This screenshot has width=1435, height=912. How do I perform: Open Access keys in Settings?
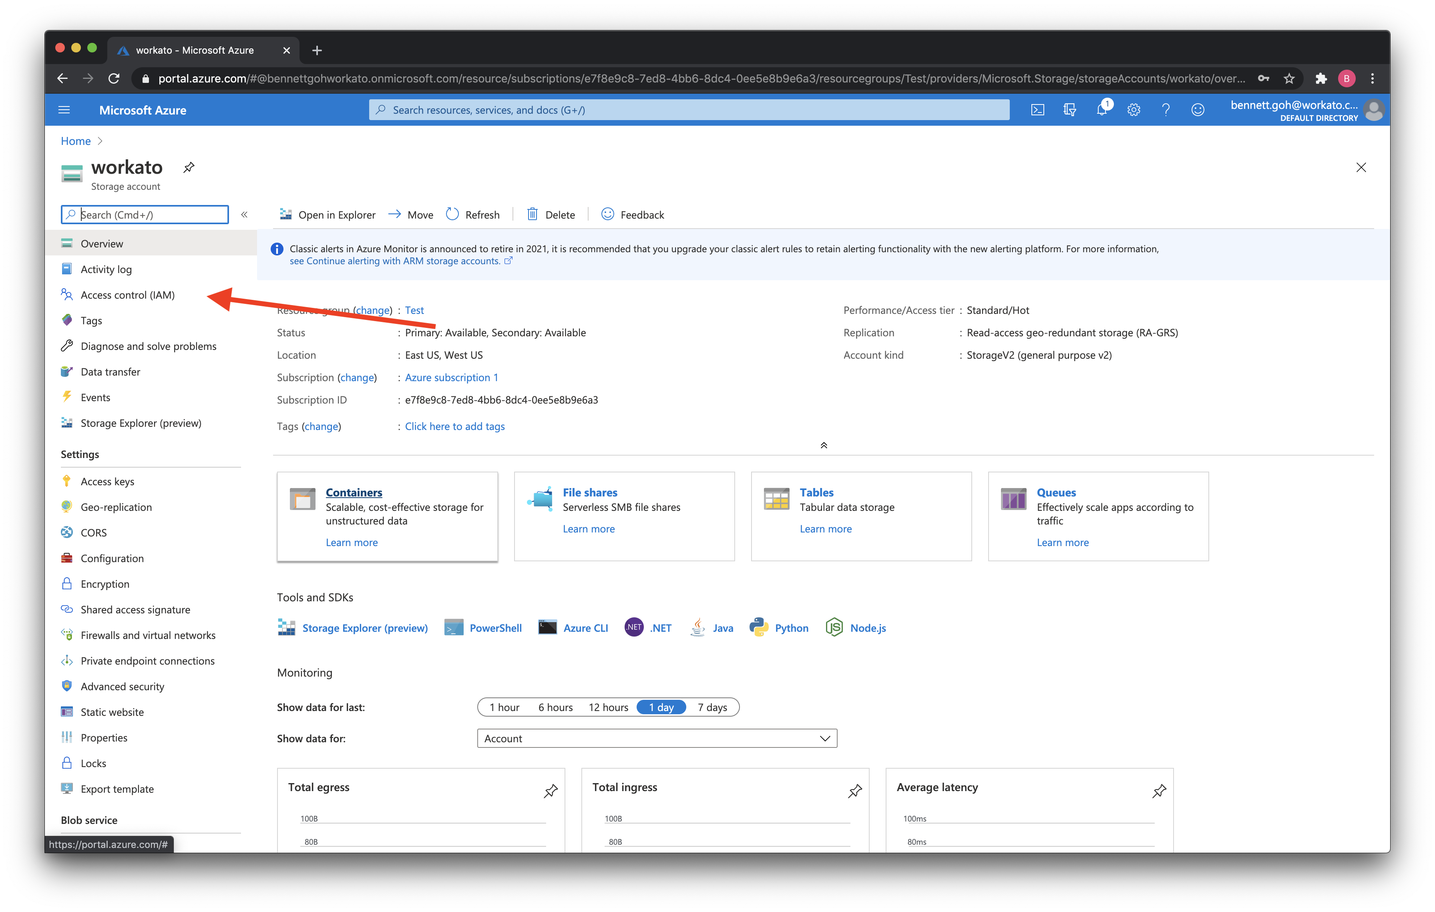coord(107,481)
